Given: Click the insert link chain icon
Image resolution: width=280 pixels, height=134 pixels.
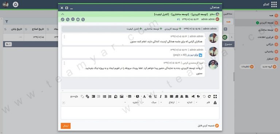Looking at the screenshot, I should (87, 96).
